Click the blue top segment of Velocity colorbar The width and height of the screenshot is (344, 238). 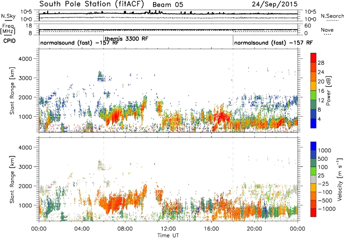(x=313, y=146)
